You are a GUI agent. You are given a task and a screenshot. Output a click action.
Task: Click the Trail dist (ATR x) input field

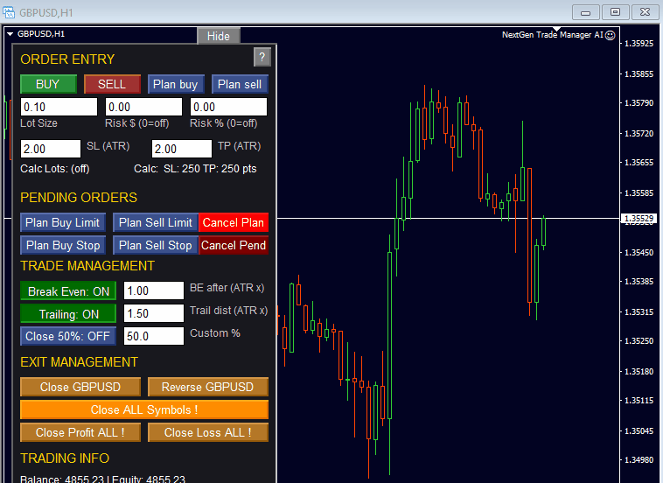pos(154,313)
